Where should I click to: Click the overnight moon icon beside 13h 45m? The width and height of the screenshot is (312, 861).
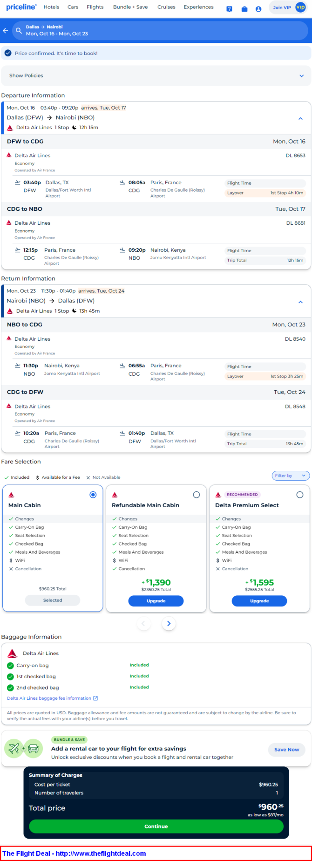pos(74,311)
